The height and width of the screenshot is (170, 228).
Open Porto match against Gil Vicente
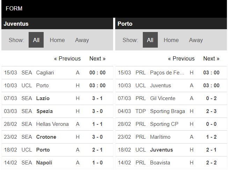(x=163, y=98)
